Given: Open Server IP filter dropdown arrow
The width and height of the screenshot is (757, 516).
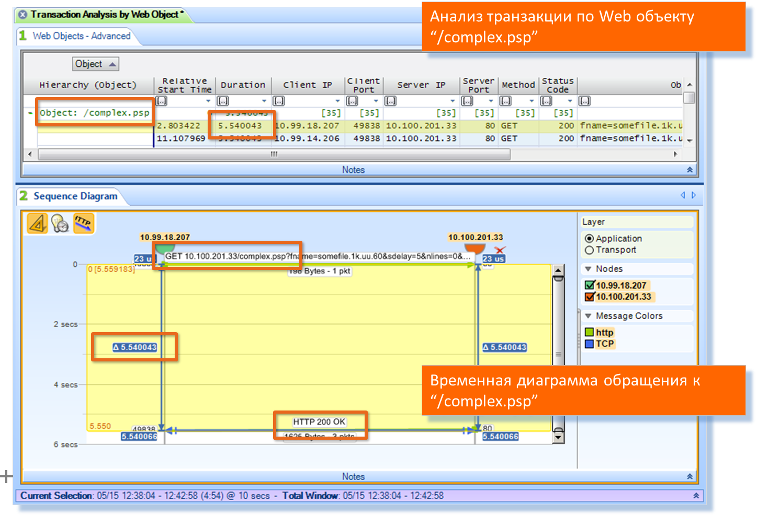Looking at the screenshot, I should 453,101.
